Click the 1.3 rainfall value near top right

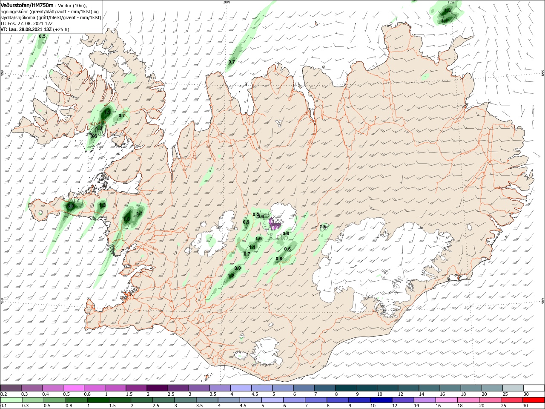(447, 10)
